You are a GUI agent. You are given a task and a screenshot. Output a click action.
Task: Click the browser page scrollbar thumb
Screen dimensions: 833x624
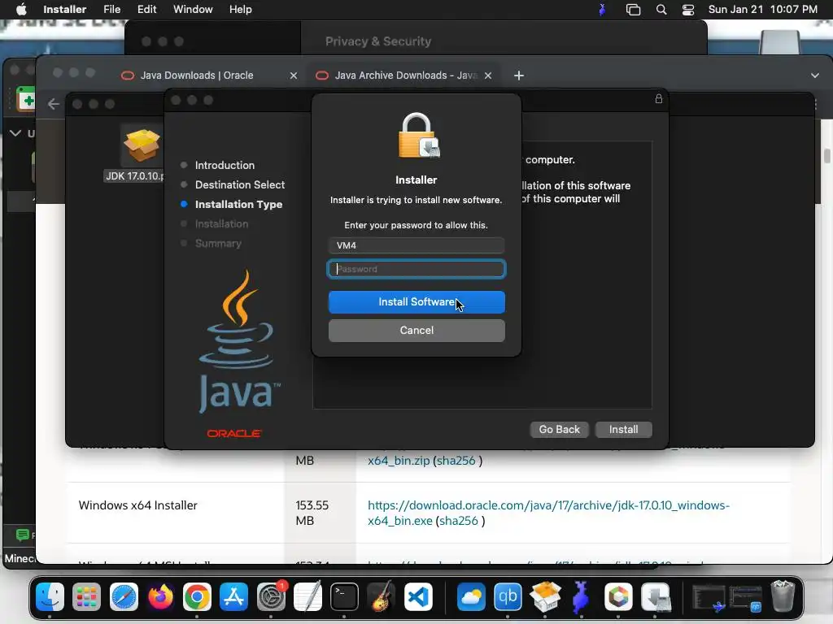coord(827,156)
